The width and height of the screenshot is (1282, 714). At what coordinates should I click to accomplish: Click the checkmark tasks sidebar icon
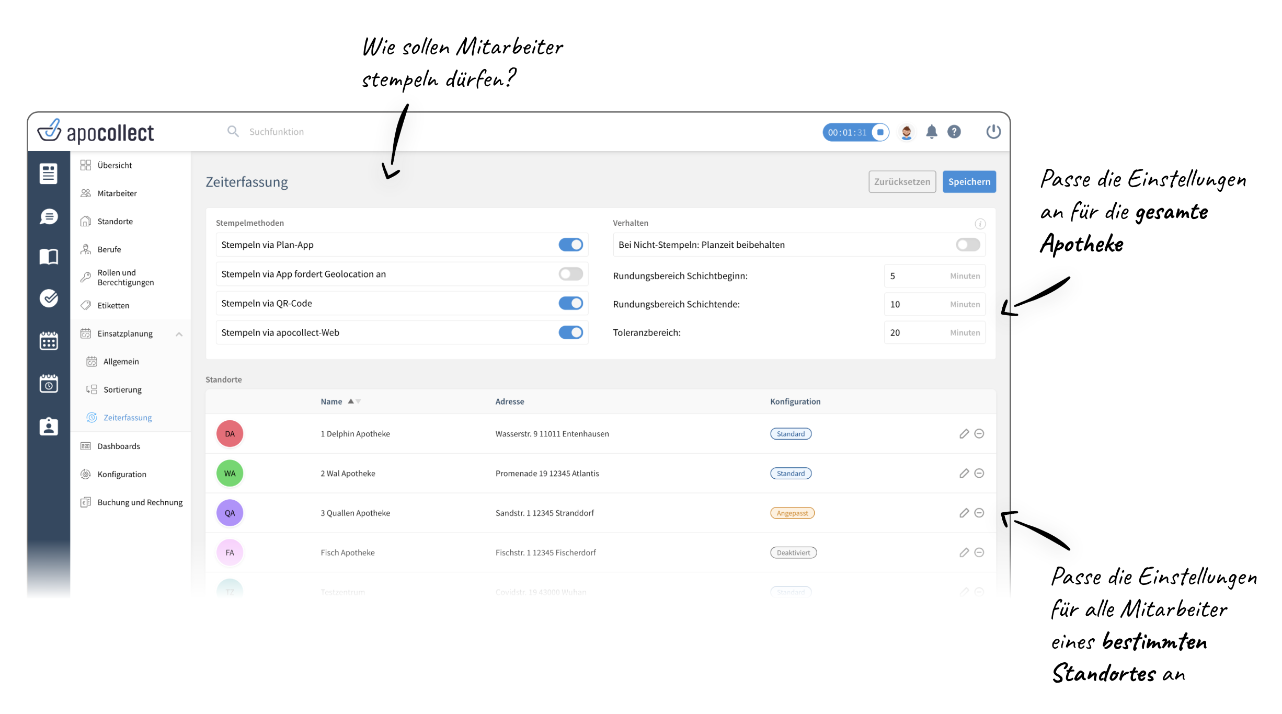click(x=49, y=298)
